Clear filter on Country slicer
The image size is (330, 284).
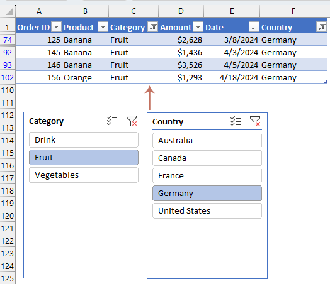click(x=255, y=121)
